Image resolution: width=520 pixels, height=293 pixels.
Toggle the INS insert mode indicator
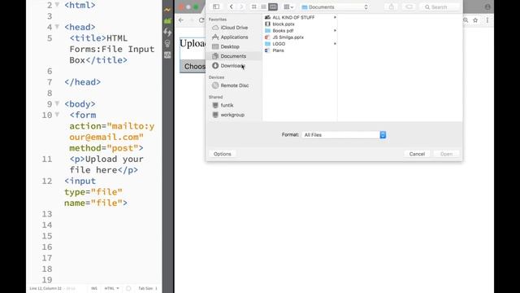tap(94, 288)
